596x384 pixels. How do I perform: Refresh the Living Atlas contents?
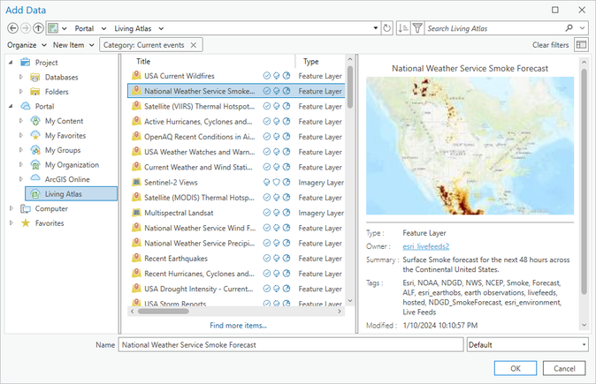point(387,28)
